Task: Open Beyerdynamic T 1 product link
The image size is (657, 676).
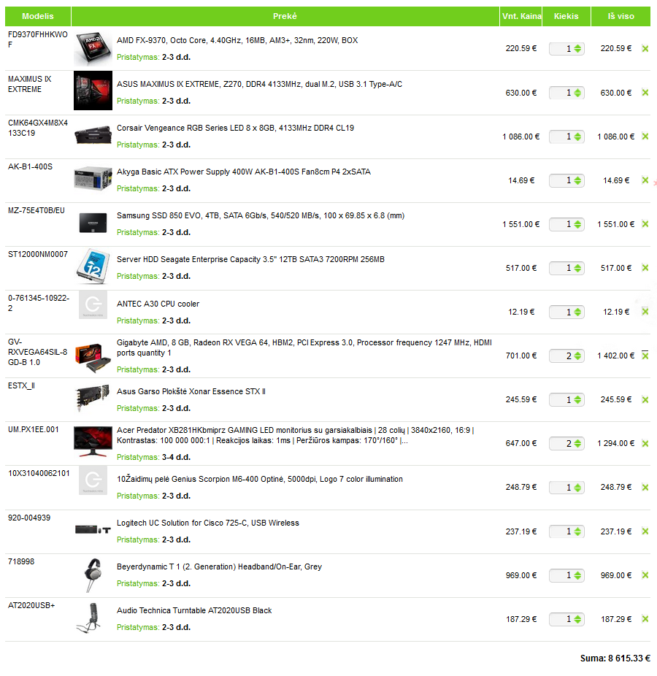Action: (x=219, y=566)
